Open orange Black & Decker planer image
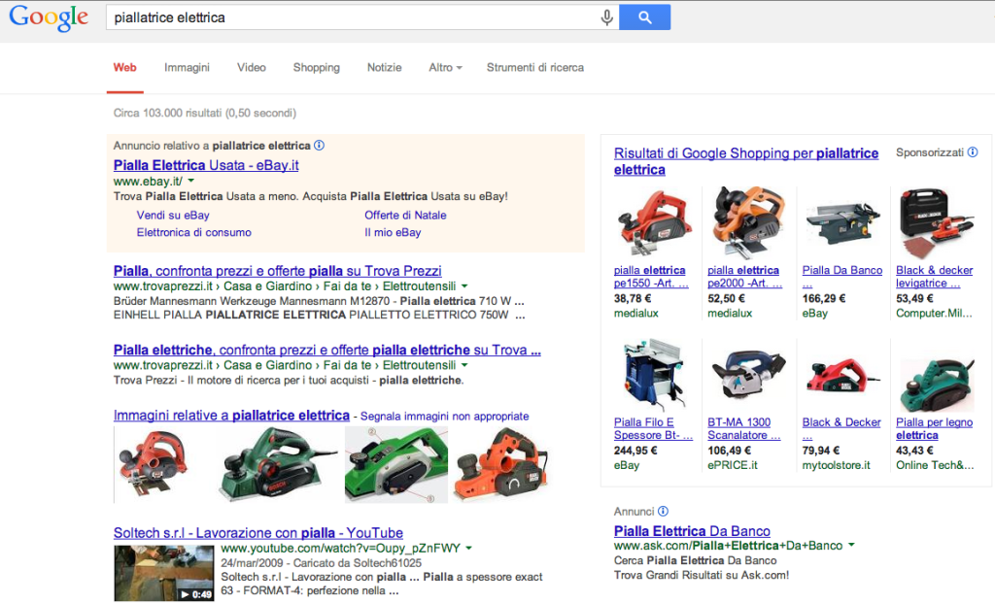 (x=501, y=465)
